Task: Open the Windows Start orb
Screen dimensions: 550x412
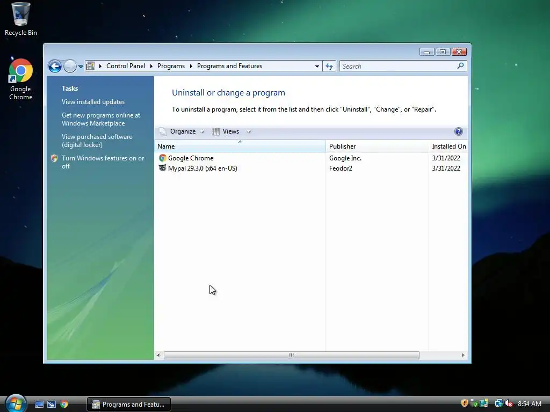Action: point(16,403)
